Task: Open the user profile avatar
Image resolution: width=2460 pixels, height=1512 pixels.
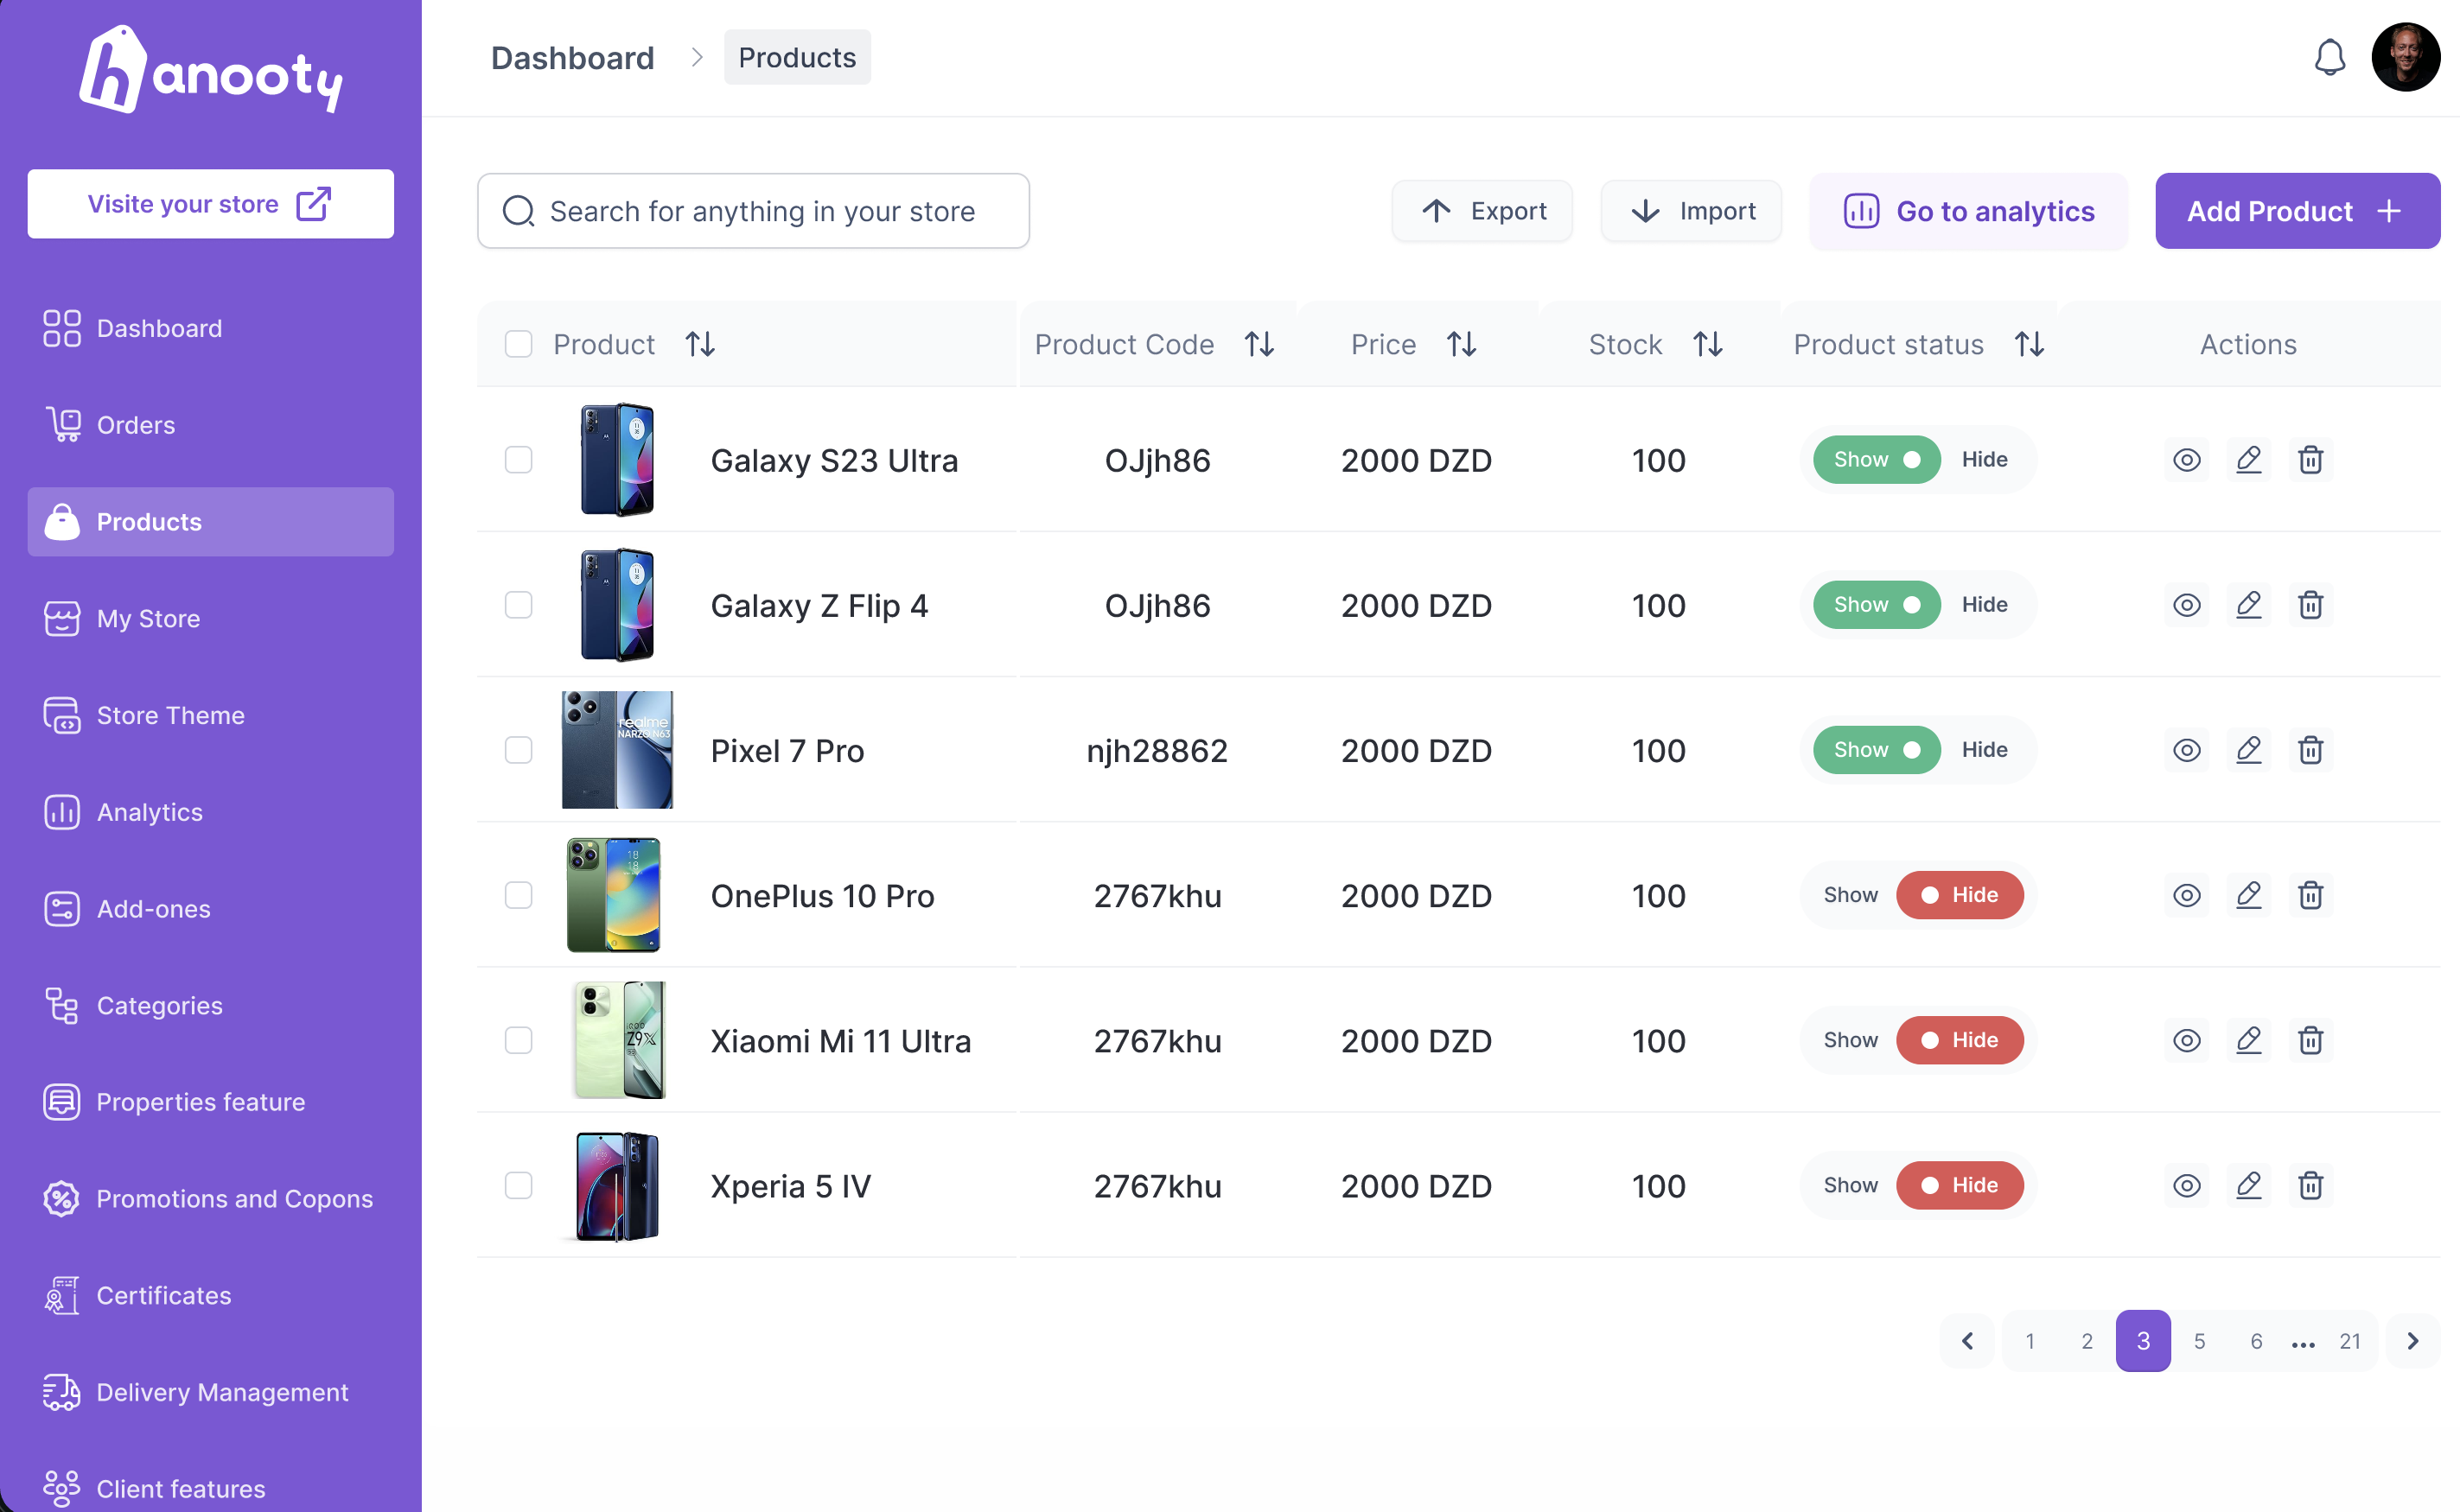Action: (x=2405, y=58)
